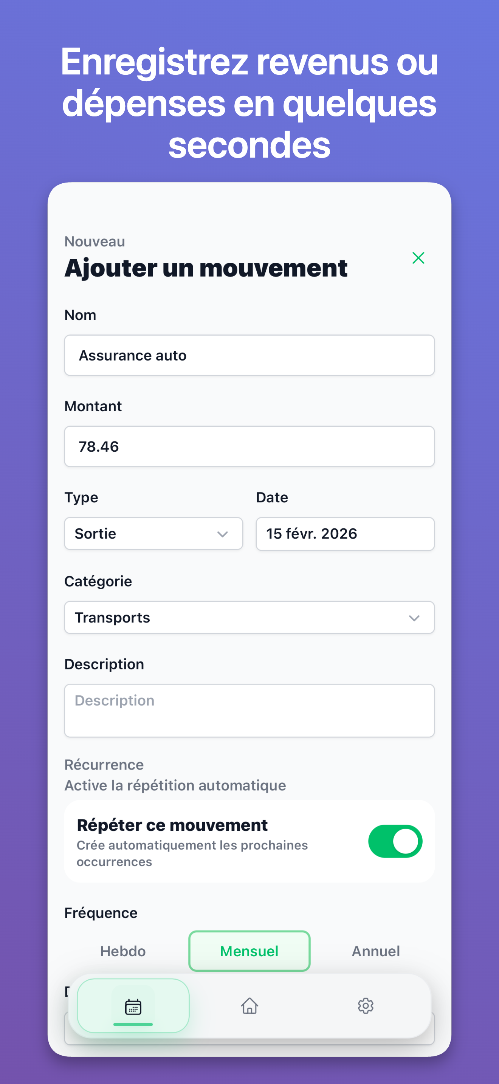The height and width of the screenshot is (1084, 499).
Task: Tap the 'Nouveau' label above the title
Action: tap(94, 241)
